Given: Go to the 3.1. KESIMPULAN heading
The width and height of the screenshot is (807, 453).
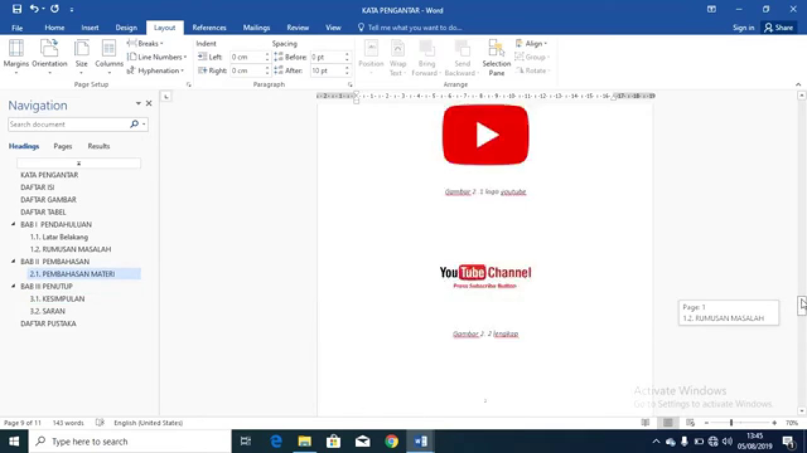Looking at the screenshot, I should 57,299.
